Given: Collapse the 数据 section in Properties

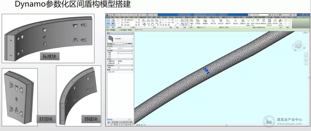Looking at the screenshot, I should pyautogui.click(x=132, y=70).
